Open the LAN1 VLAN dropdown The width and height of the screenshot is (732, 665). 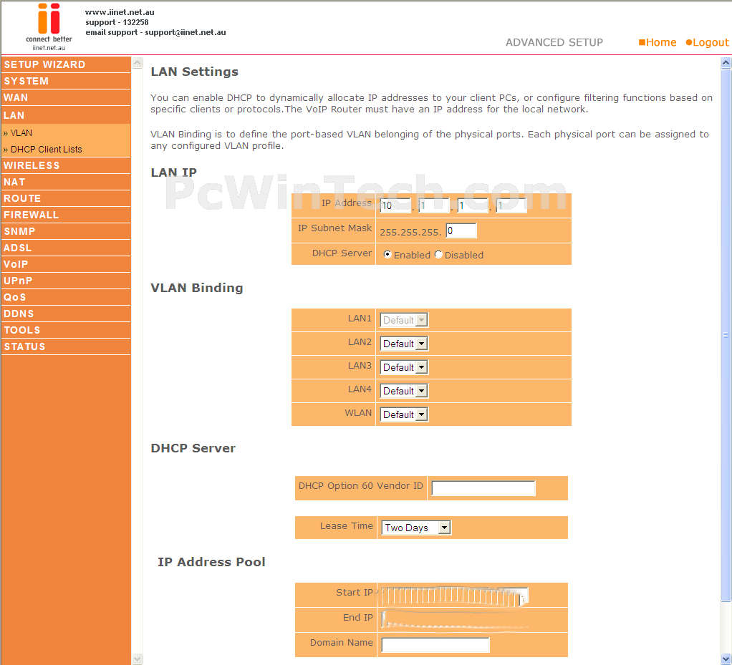[404, 320]
